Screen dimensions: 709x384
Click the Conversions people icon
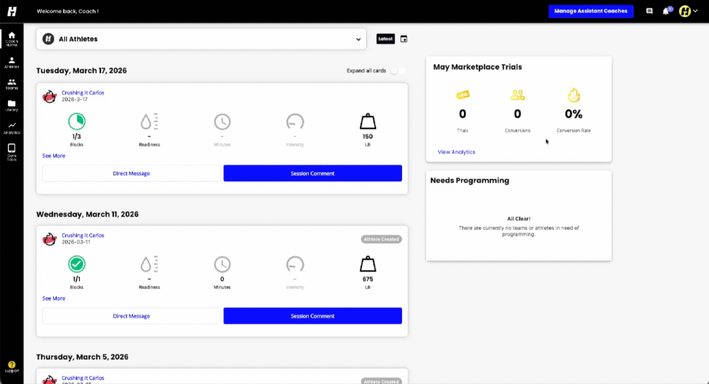518,95
